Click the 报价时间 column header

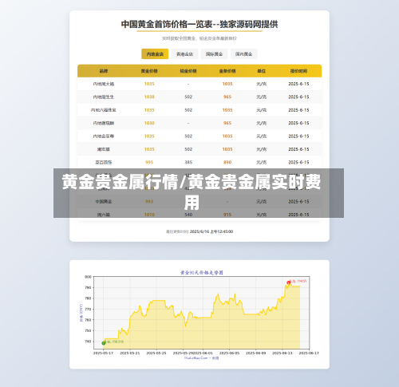tap(298, 71)
